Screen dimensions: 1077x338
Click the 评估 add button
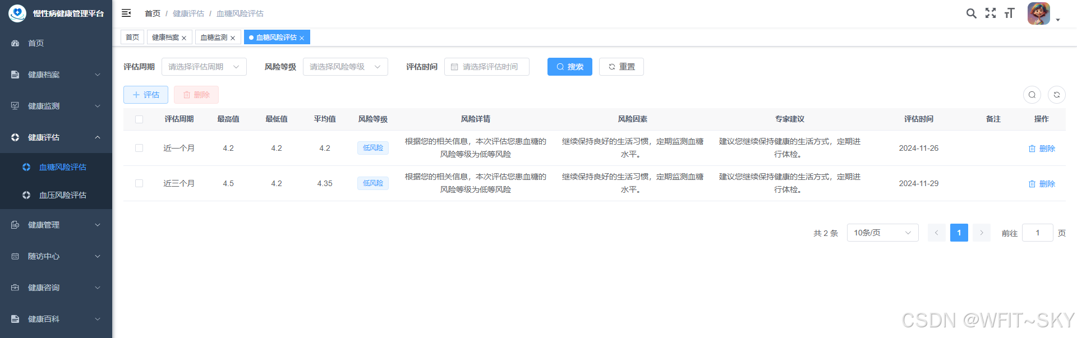point(146,95)
